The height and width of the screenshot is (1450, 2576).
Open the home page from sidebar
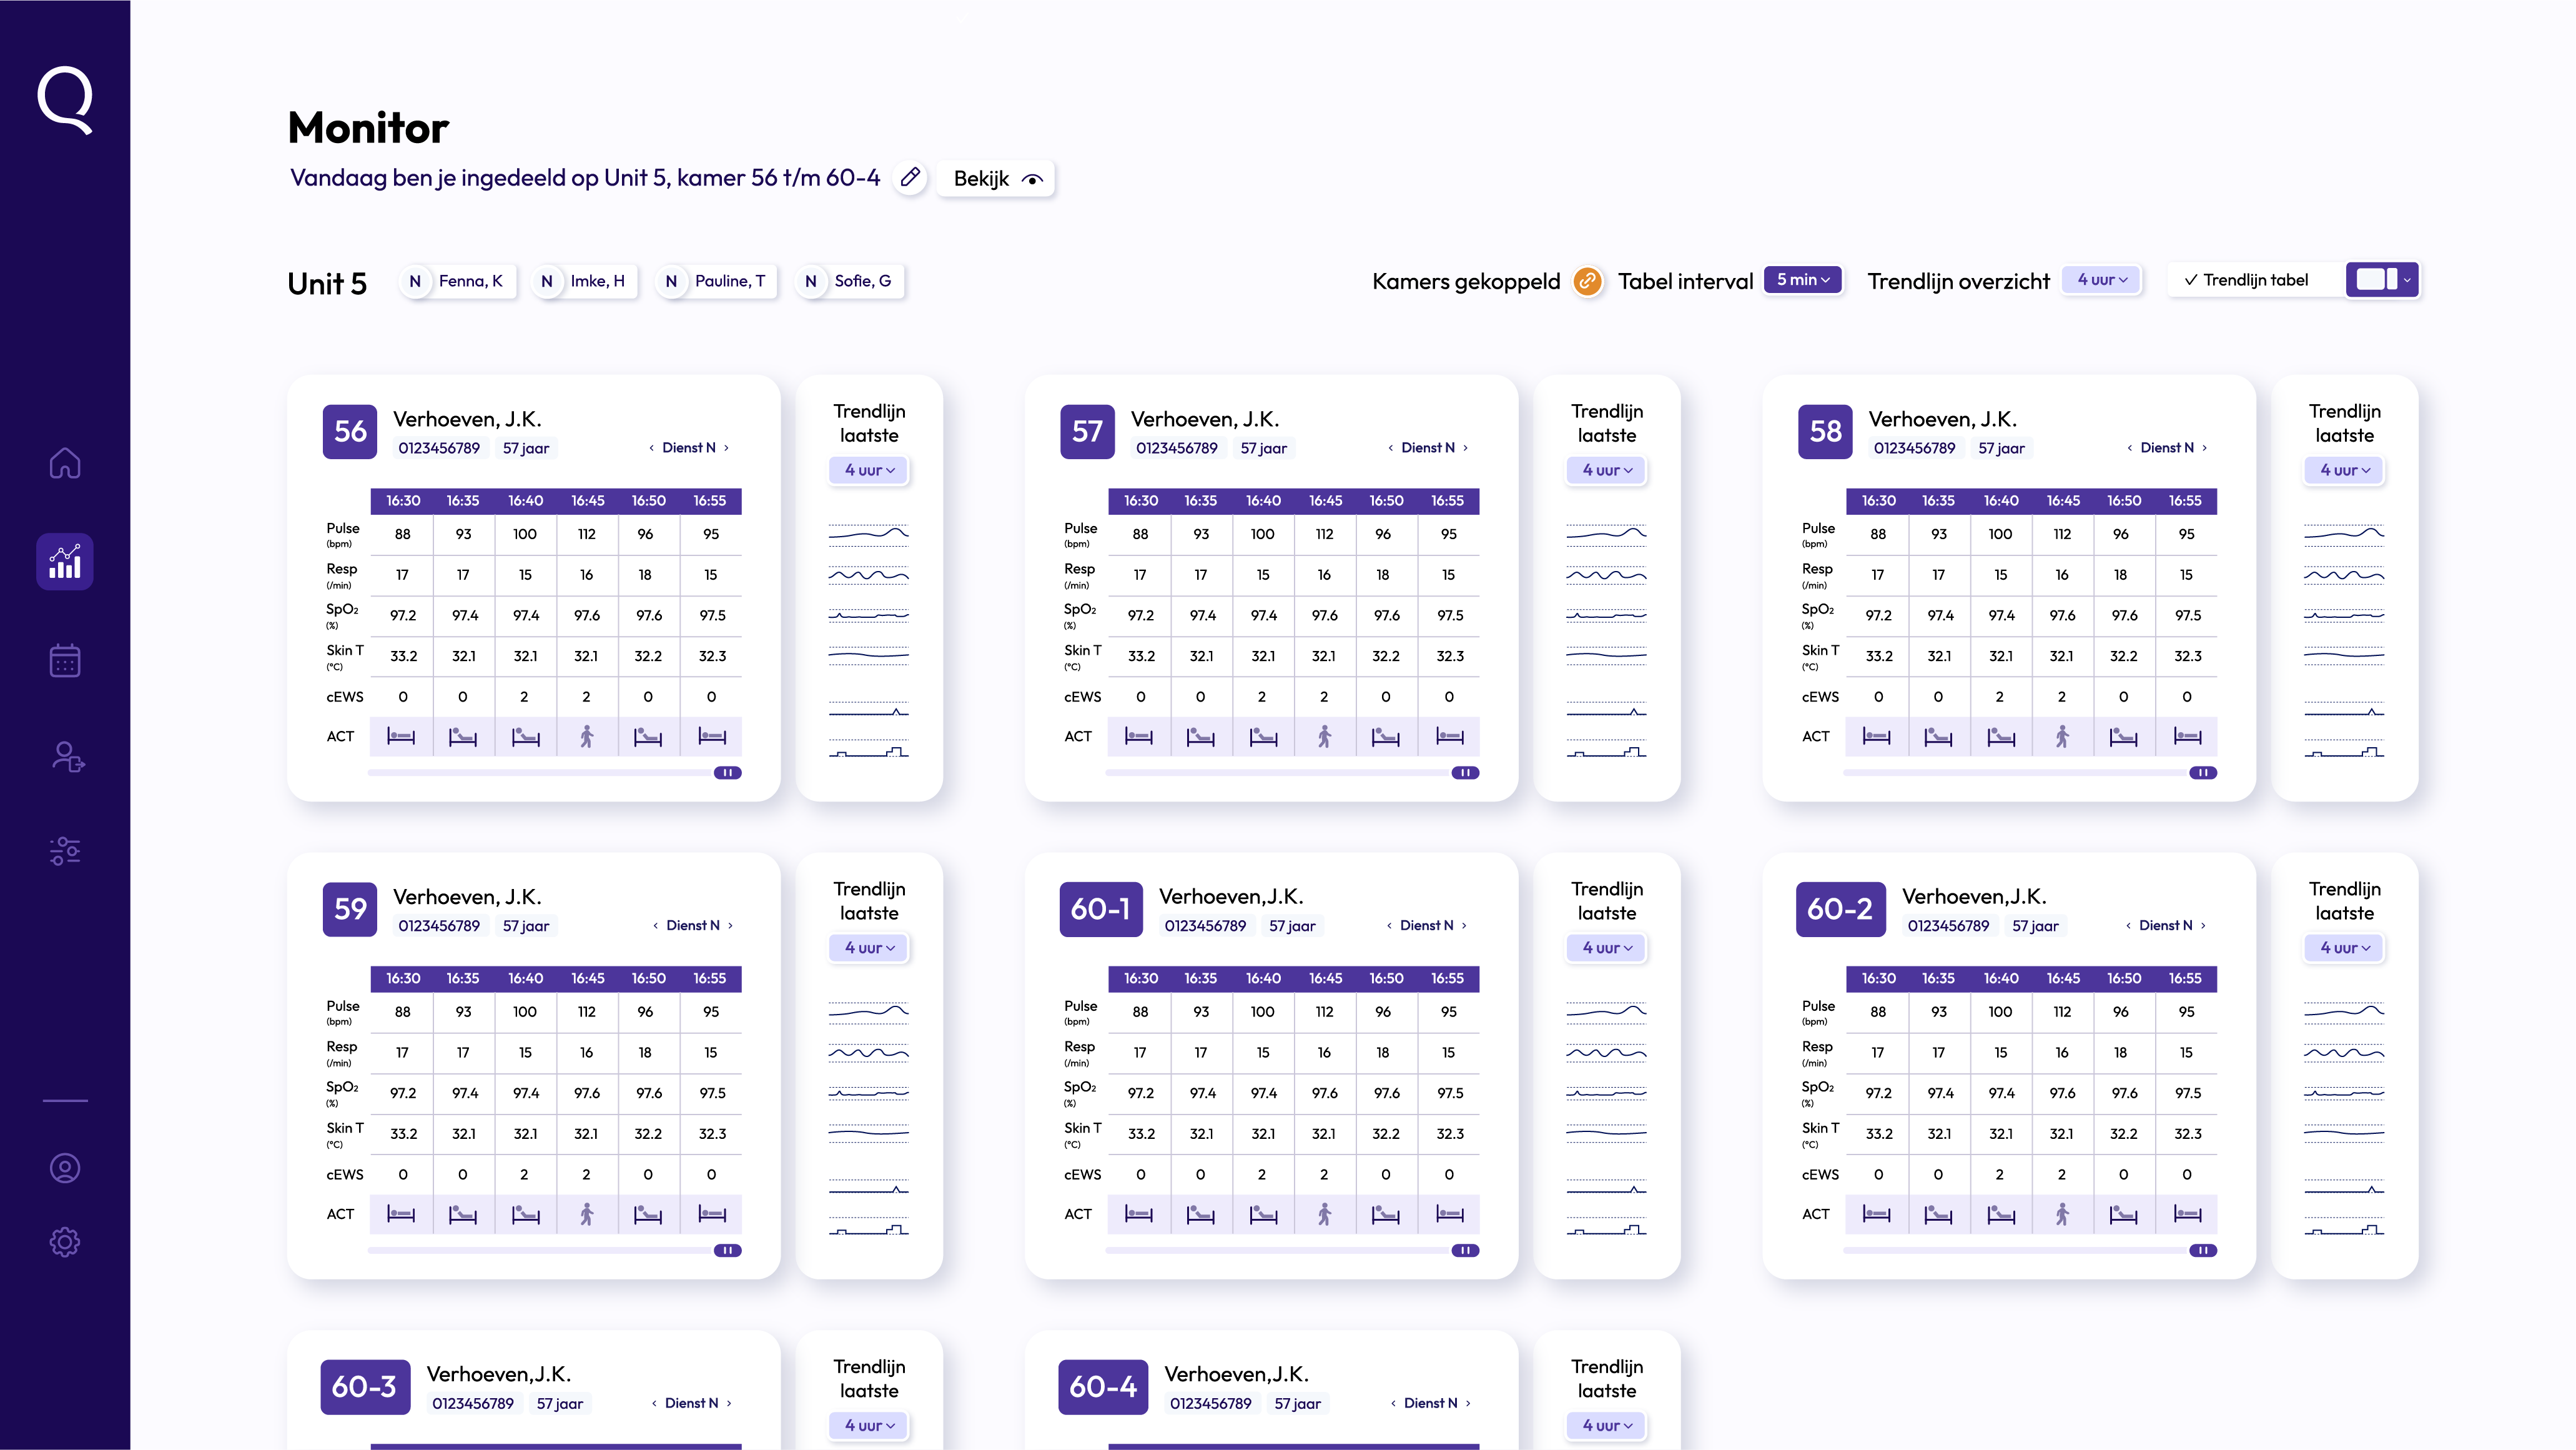coord(65,464)
